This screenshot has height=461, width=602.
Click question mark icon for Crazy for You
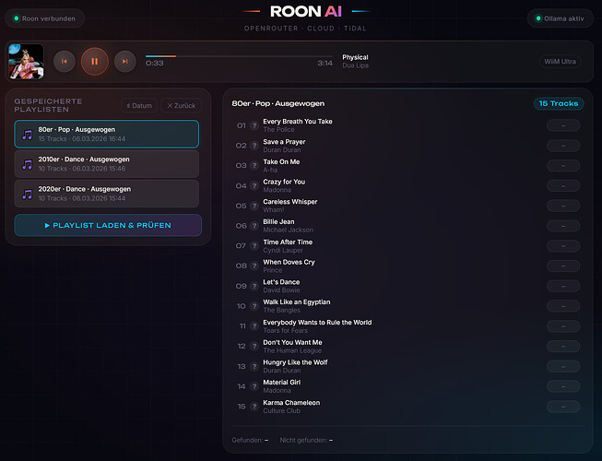254,185
